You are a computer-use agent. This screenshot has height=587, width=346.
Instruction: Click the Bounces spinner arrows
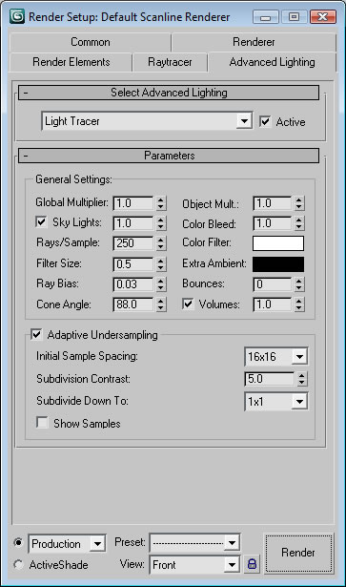(x=299, y=284)
